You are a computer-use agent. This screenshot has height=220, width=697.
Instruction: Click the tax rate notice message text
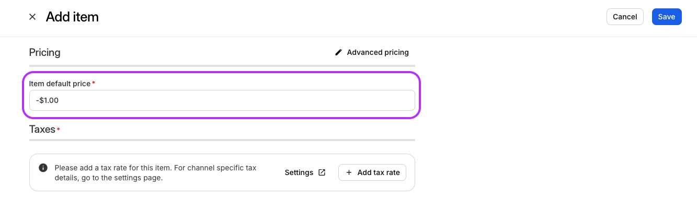click(x=156, y=173)
